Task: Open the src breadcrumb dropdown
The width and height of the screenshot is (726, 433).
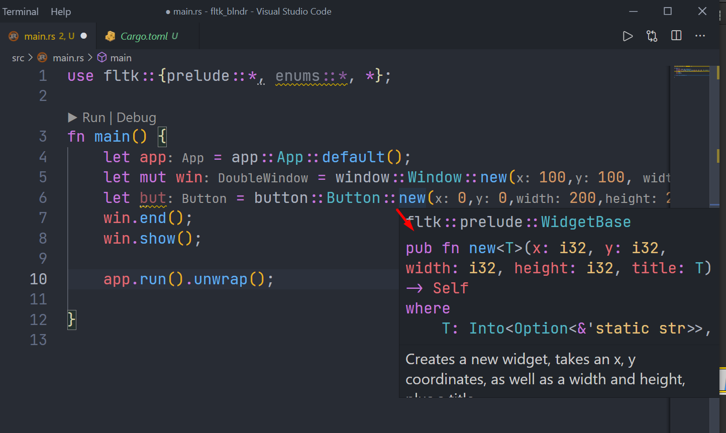Action: point(18,57)
